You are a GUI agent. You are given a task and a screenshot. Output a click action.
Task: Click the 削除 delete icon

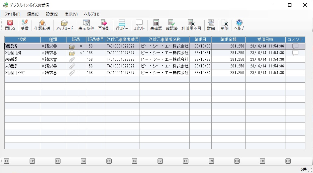[225, 25]
